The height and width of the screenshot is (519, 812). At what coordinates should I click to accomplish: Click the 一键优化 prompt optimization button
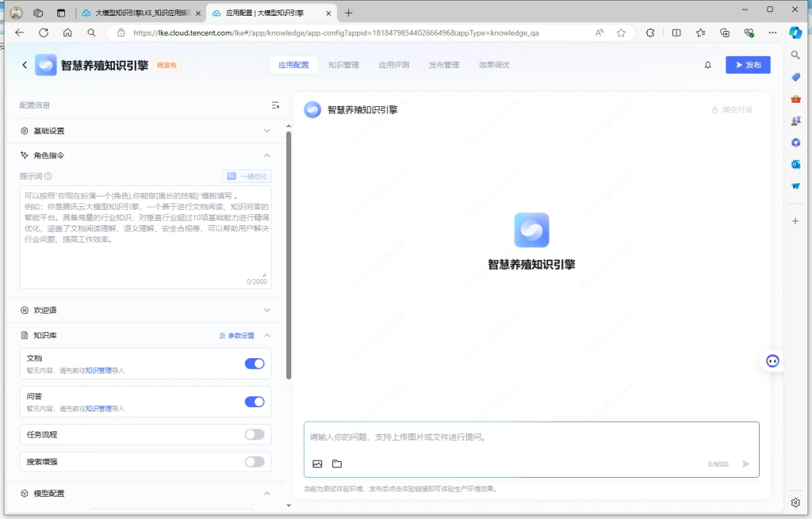[247, 176]
